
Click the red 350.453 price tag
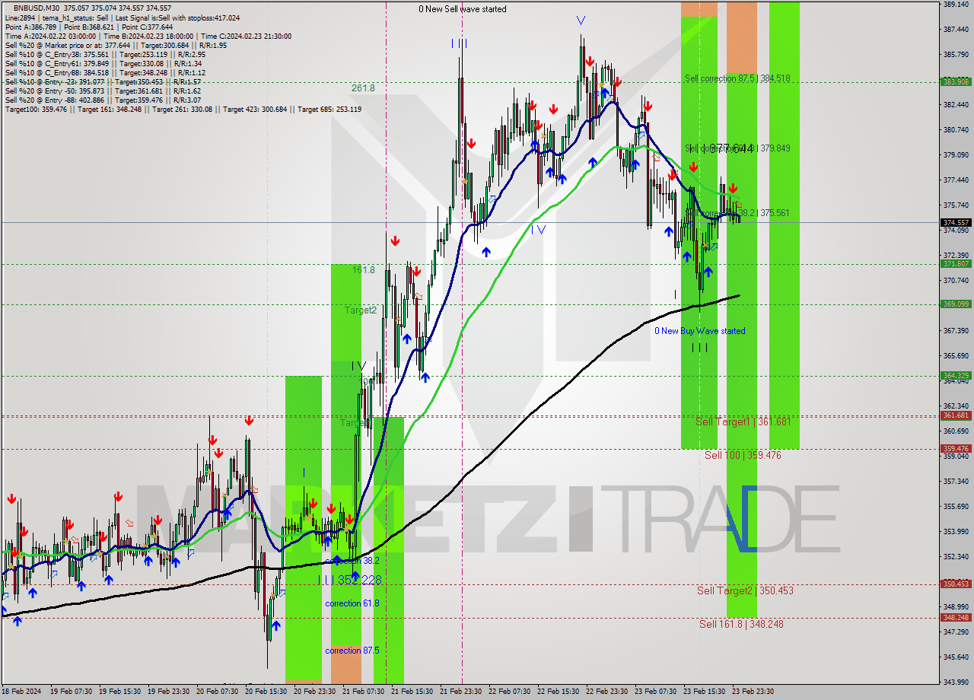tap(956, 584)
